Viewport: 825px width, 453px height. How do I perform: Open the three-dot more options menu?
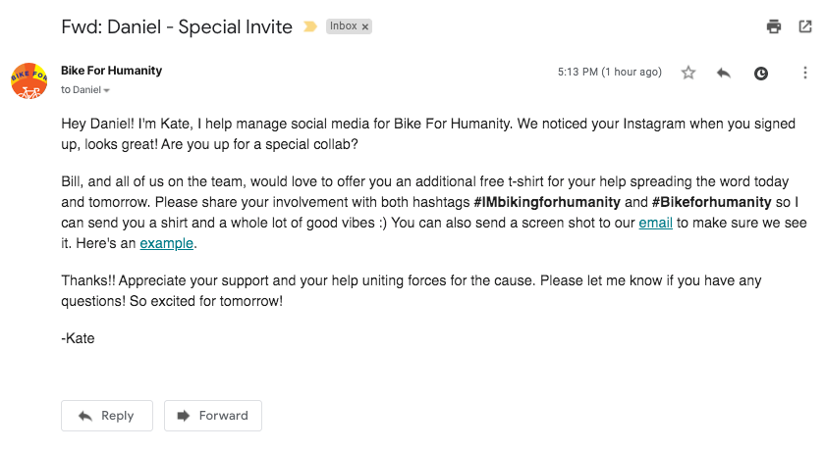[805, 73]
